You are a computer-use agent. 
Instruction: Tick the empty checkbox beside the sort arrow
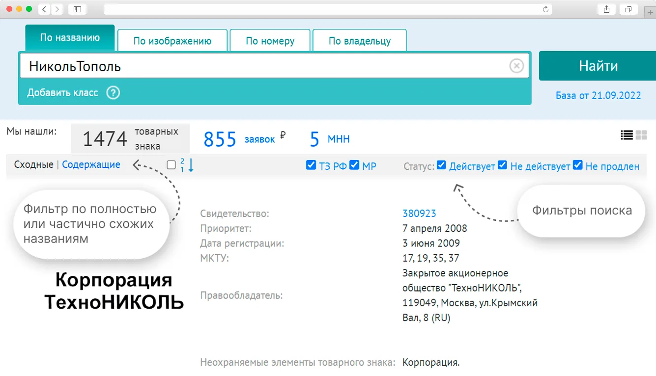171,165
